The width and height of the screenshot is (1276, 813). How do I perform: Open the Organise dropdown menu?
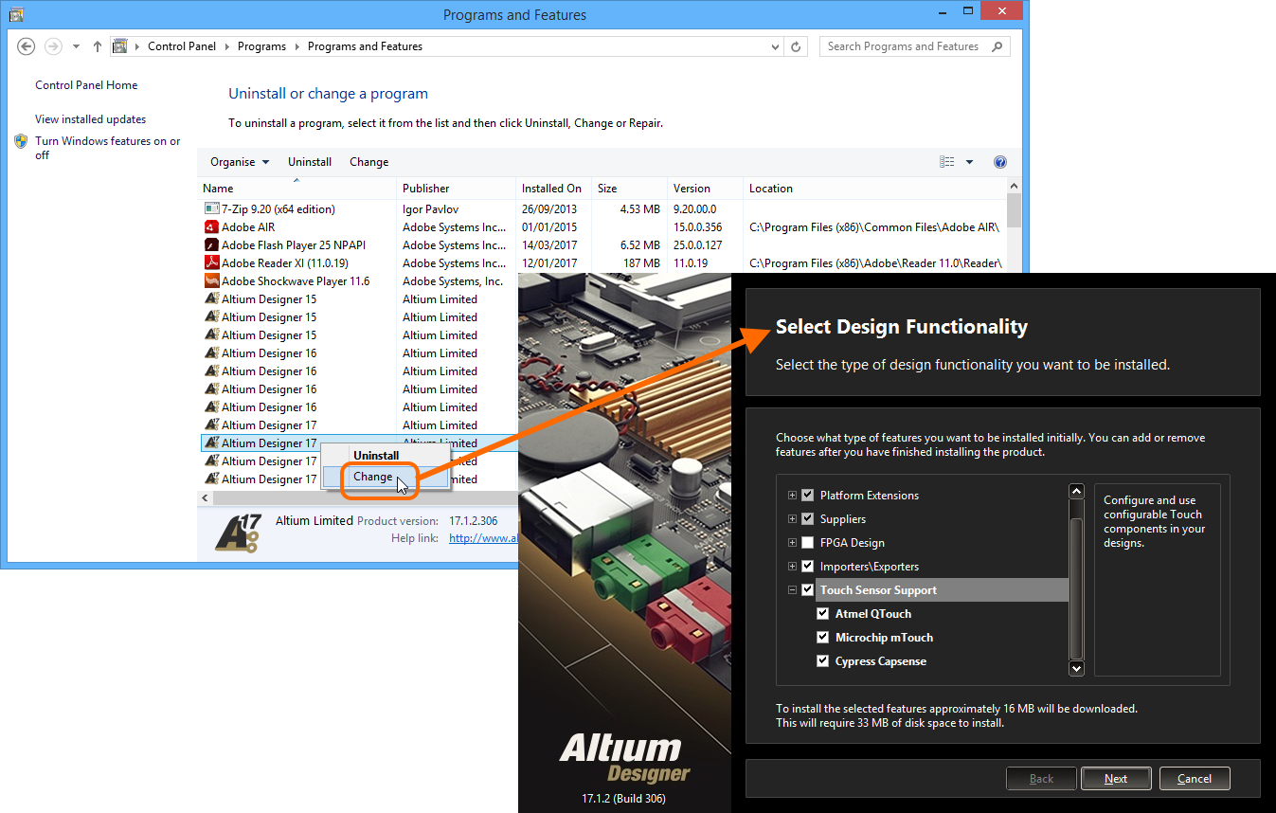(x=240, y=162)
